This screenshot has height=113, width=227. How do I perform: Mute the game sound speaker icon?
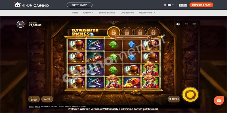tap(178, 24)
